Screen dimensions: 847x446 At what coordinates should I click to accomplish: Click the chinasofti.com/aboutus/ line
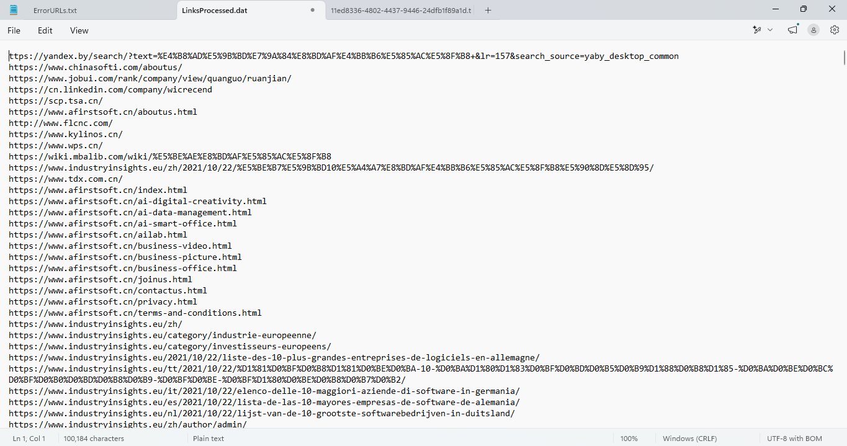click(96, 67)
